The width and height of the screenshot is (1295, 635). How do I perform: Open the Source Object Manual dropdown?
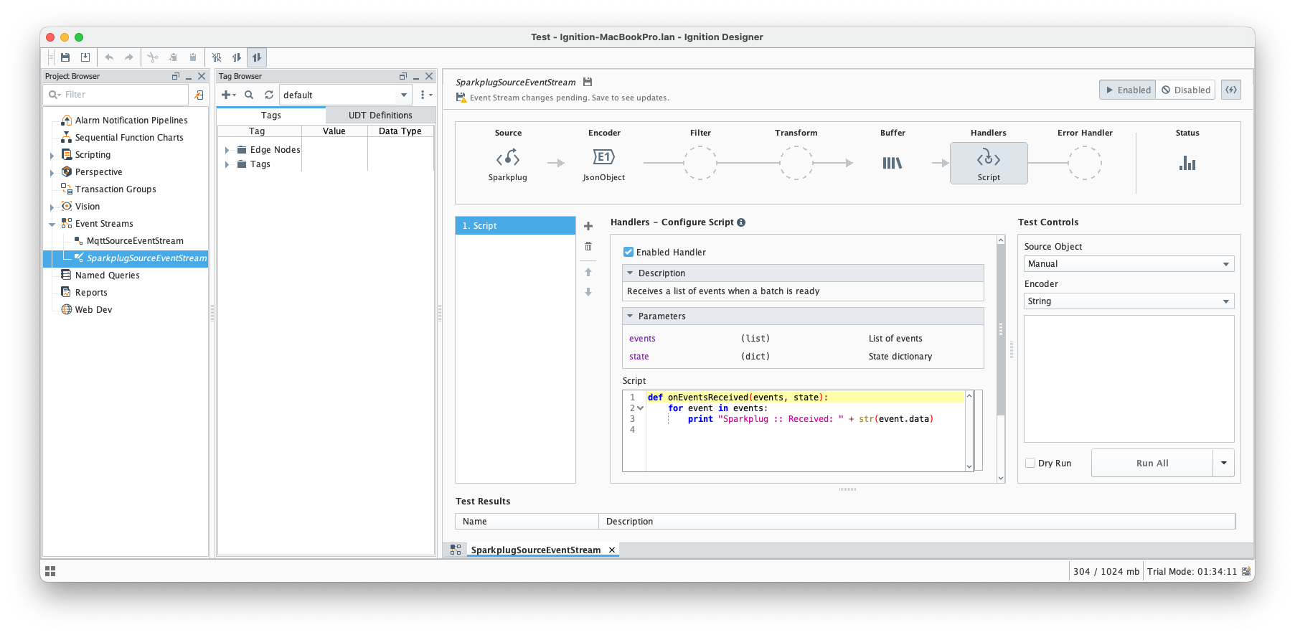[x=1129, y=264]
